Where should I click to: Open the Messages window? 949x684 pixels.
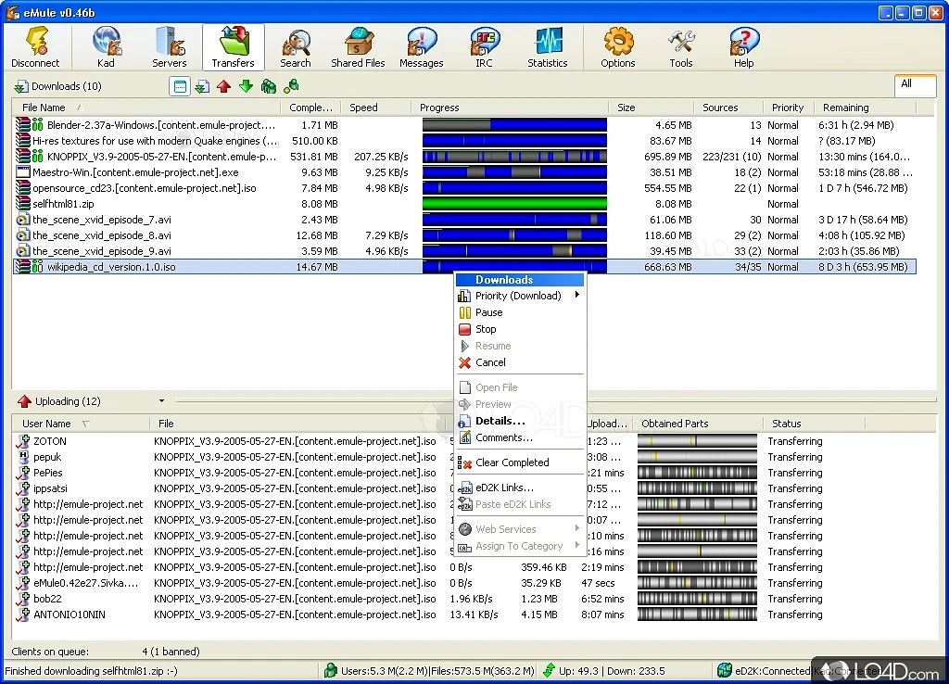pyautogui.click(x=422, y=46)
